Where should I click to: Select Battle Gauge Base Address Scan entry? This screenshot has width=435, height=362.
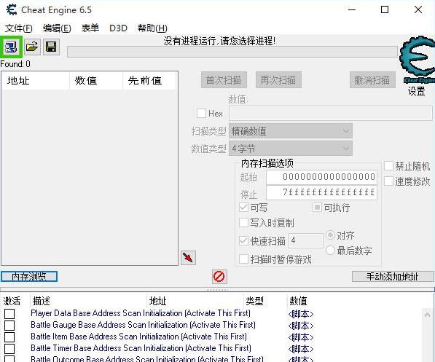tap(143, 325)
